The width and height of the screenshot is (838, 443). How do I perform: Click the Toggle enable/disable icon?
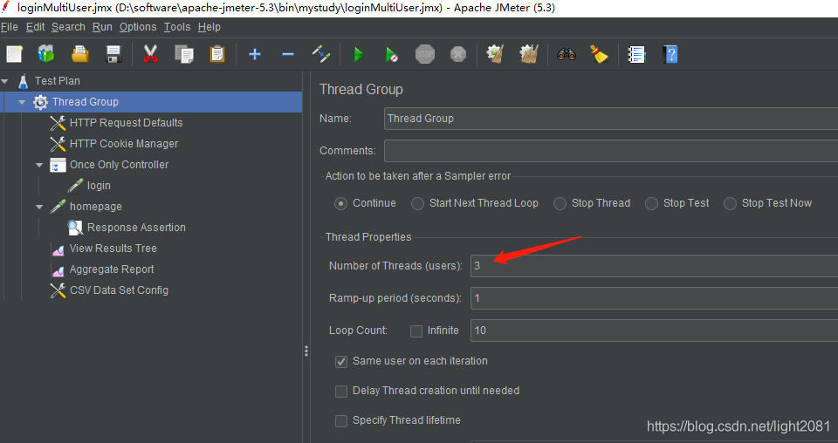coord(321,54)
